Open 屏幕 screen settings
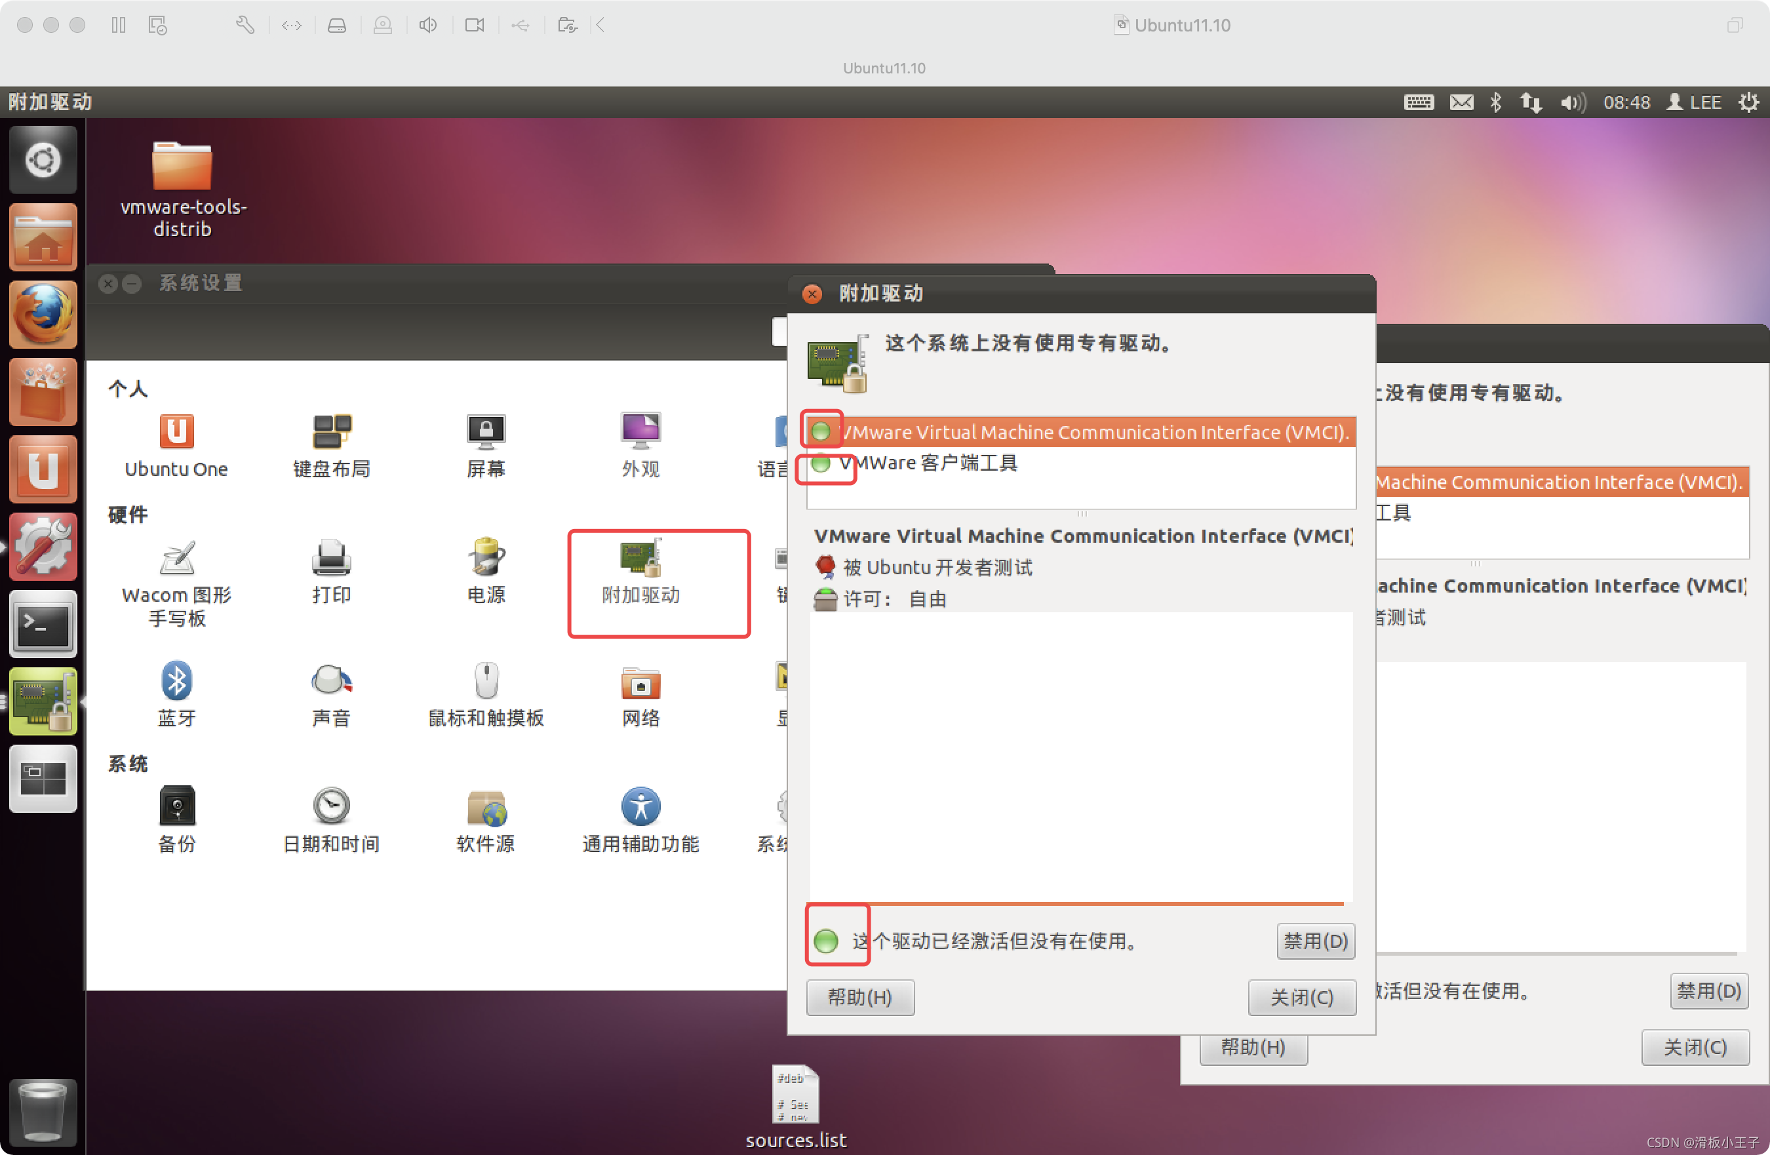1770x1155 pixels. click(x=486, y=446)
